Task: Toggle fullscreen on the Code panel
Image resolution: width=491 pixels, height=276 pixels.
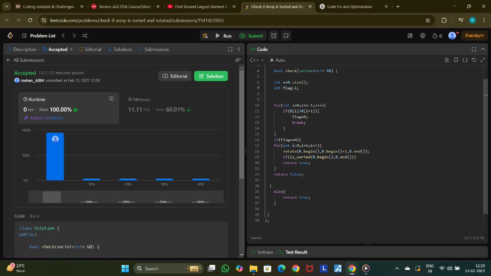Action: tap(473, 49)
